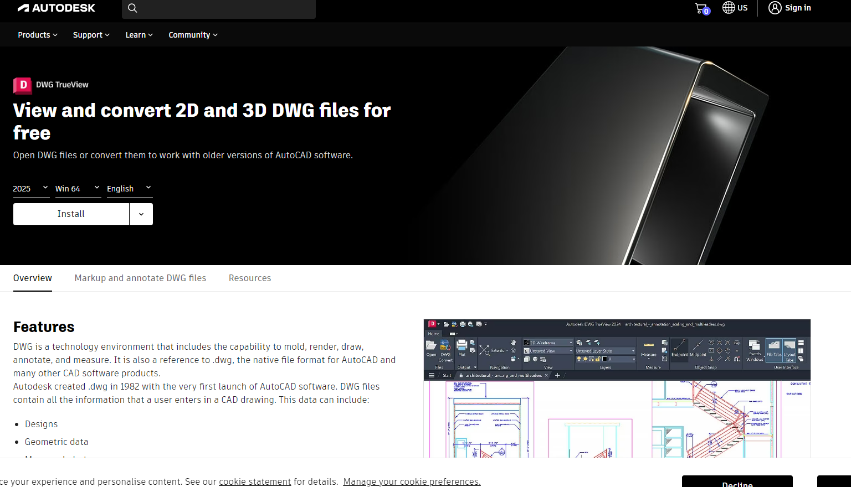
Task: Click the search magnifier icon
Action: (132, 8)
